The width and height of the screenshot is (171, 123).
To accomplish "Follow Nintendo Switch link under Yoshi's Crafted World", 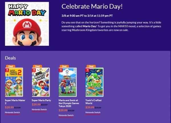I will (93, 112).
